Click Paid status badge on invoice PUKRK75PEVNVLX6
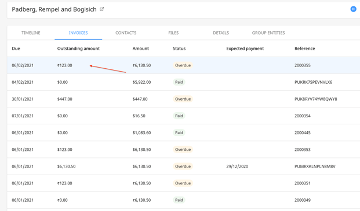 [x=179, y=82]
